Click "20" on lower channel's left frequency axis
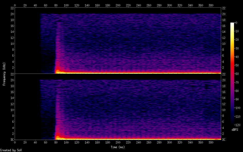Image resolution: width=243 pixels, height=152 pixels. click(12, 80)
